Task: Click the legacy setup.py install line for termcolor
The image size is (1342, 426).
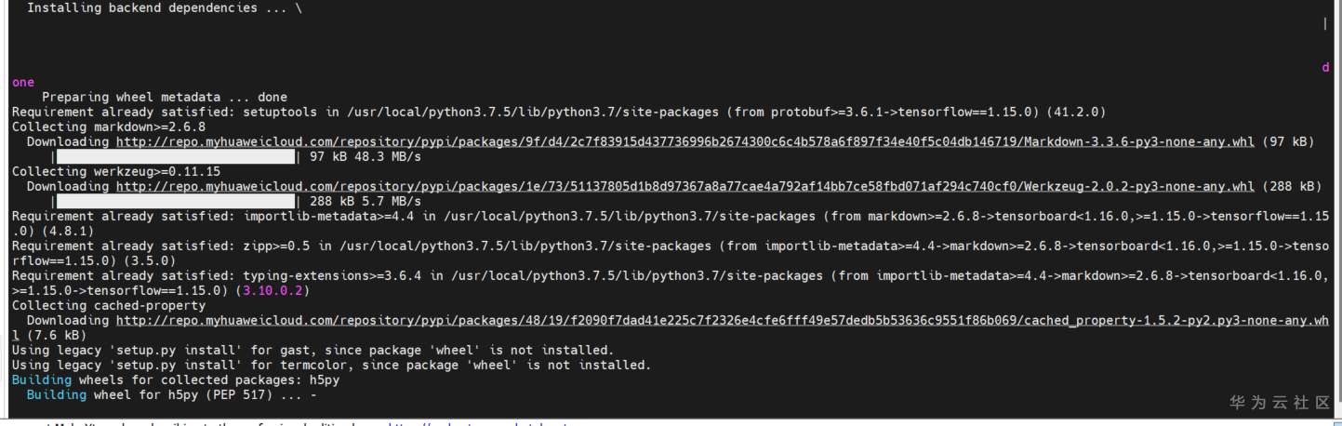Action: [331, 365]
